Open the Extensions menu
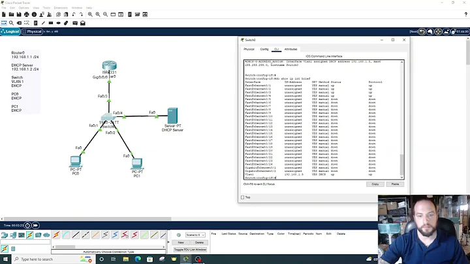 [61, 8]
